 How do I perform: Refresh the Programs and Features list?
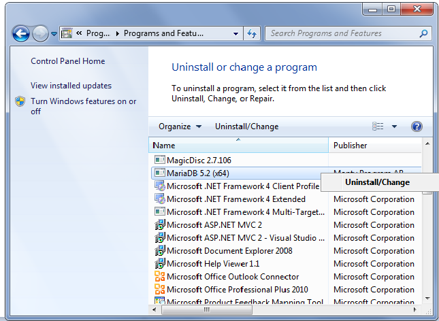click(252, 33)
